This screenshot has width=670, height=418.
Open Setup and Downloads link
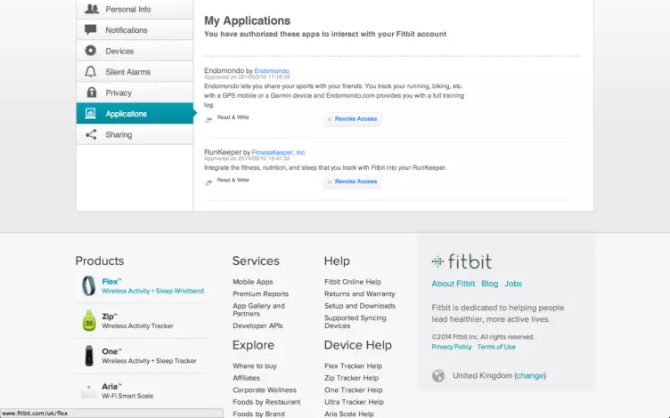coord(360,306)
